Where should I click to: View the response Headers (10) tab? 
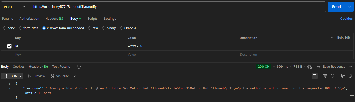(38, 67)
